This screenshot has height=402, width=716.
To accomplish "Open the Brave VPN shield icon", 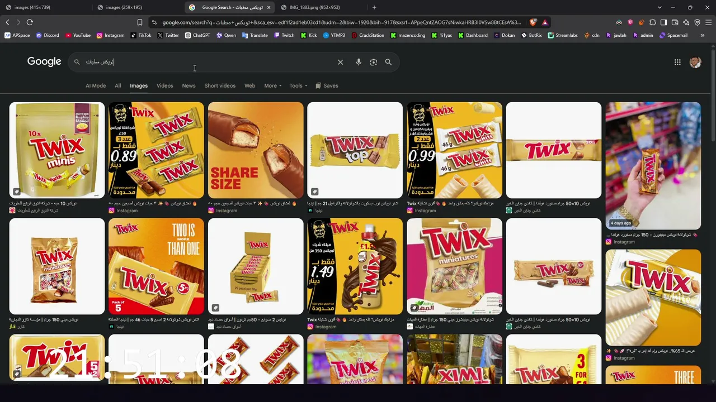I will [697, 22].
